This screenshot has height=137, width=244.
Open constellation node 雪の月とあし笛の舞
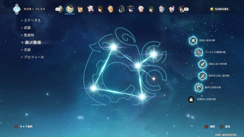coord(203,76)
